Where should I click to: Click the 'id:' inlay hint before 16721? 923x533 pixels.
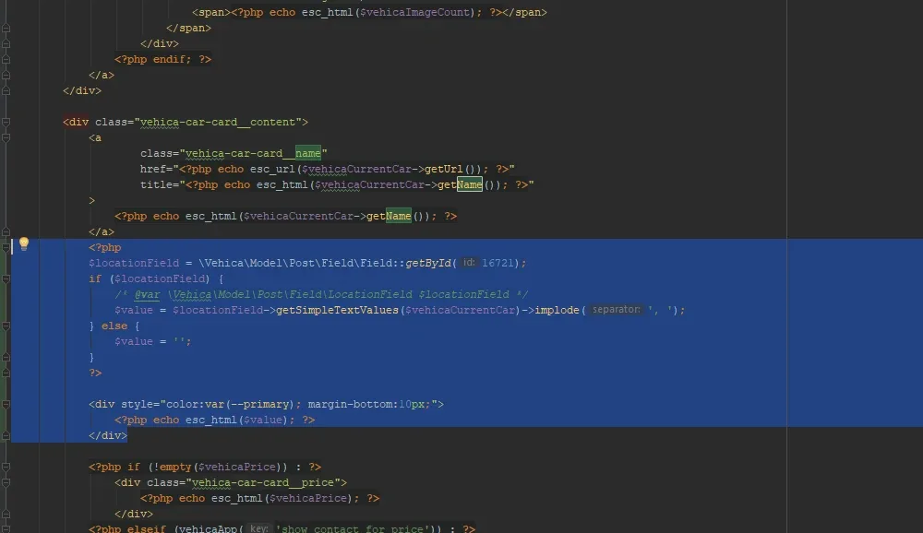(469, 263)
